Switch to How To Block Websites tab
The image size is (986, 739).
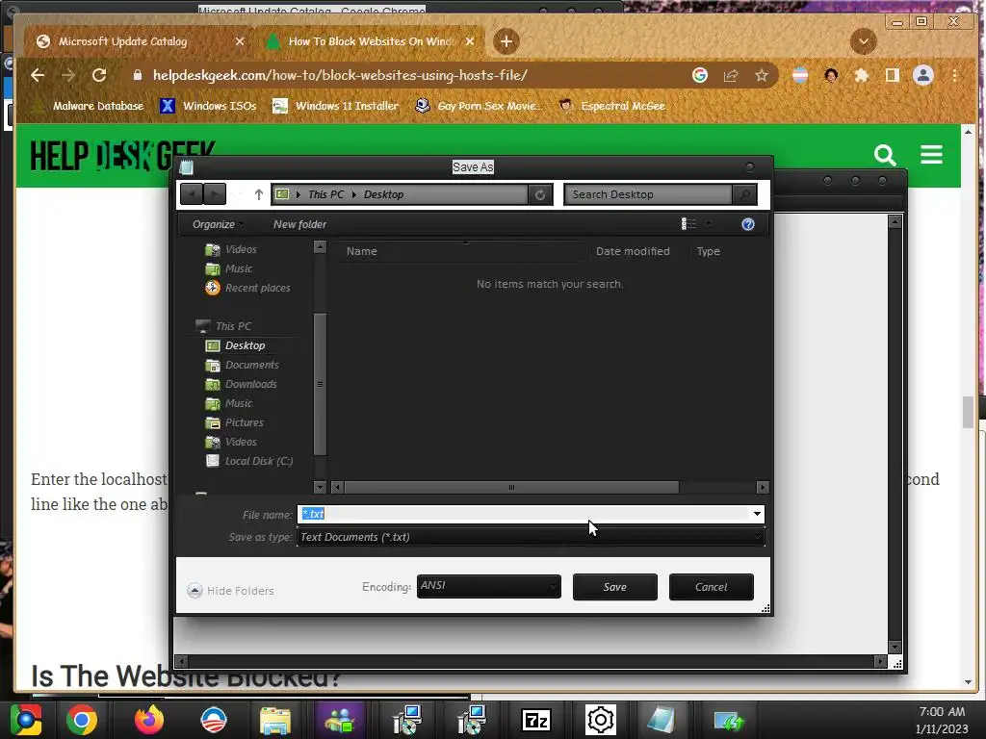(x=371, y=41)
